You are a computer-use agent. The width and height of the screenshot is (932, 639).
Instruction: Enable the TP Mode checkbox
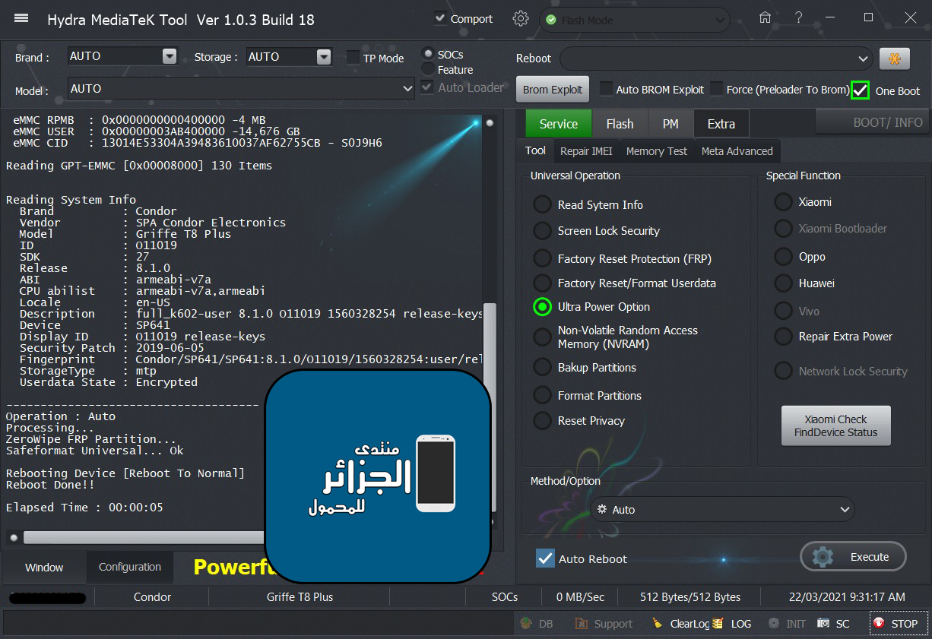pos(353,58)
